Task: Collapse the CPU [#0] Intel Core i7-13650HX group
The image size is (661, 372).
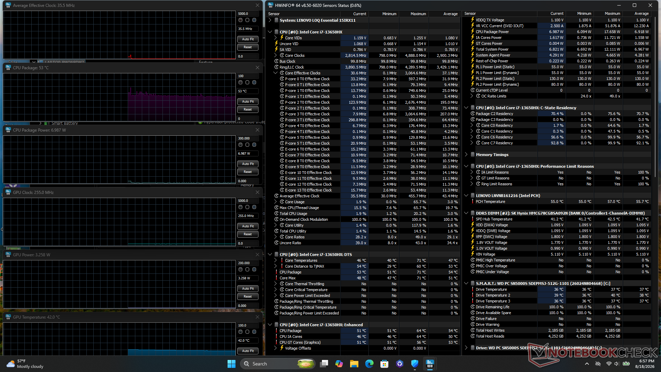Action: (270, 32)
